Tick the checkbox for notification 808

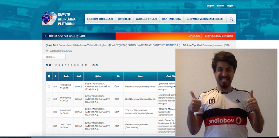point(49,126)
